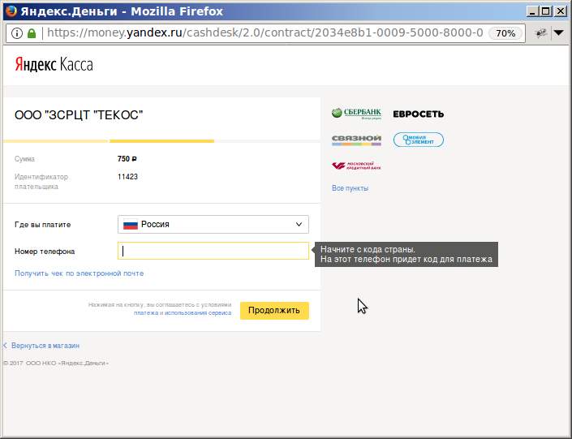Screen dimensions: 572x439
Task: Click the Яндекс Касса logo
Action: click(x=54, y=65)
